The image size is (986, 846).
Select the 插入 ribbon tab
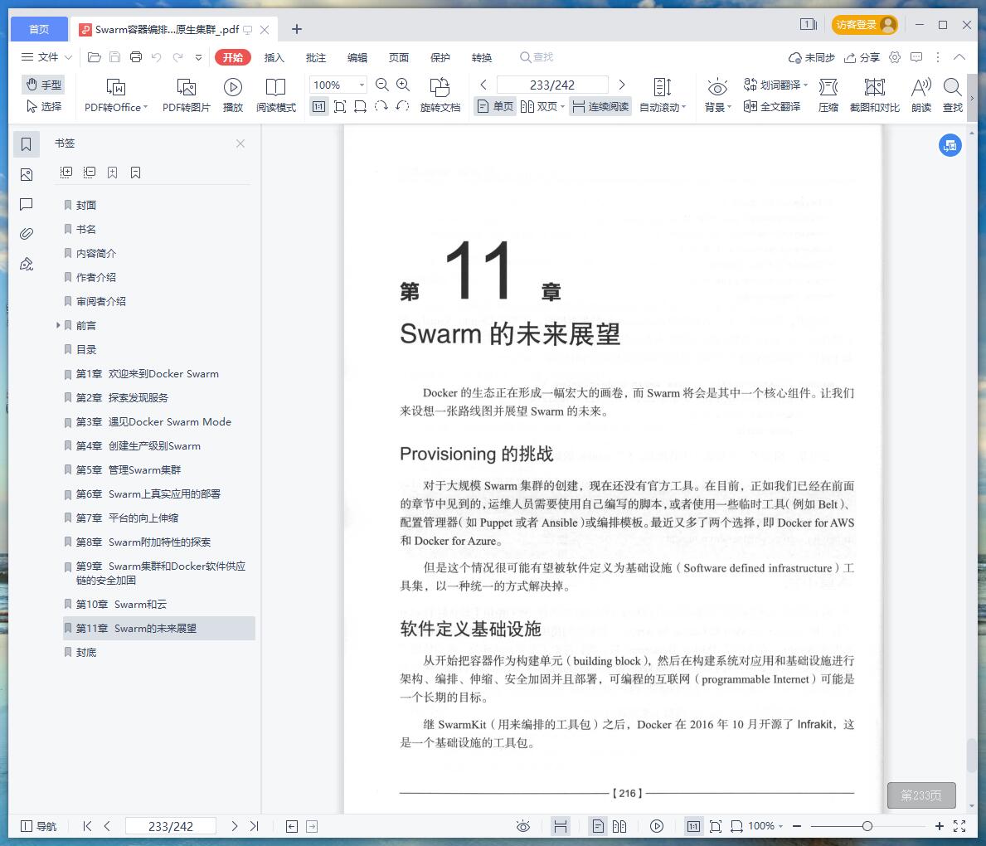tap(274, 57)
